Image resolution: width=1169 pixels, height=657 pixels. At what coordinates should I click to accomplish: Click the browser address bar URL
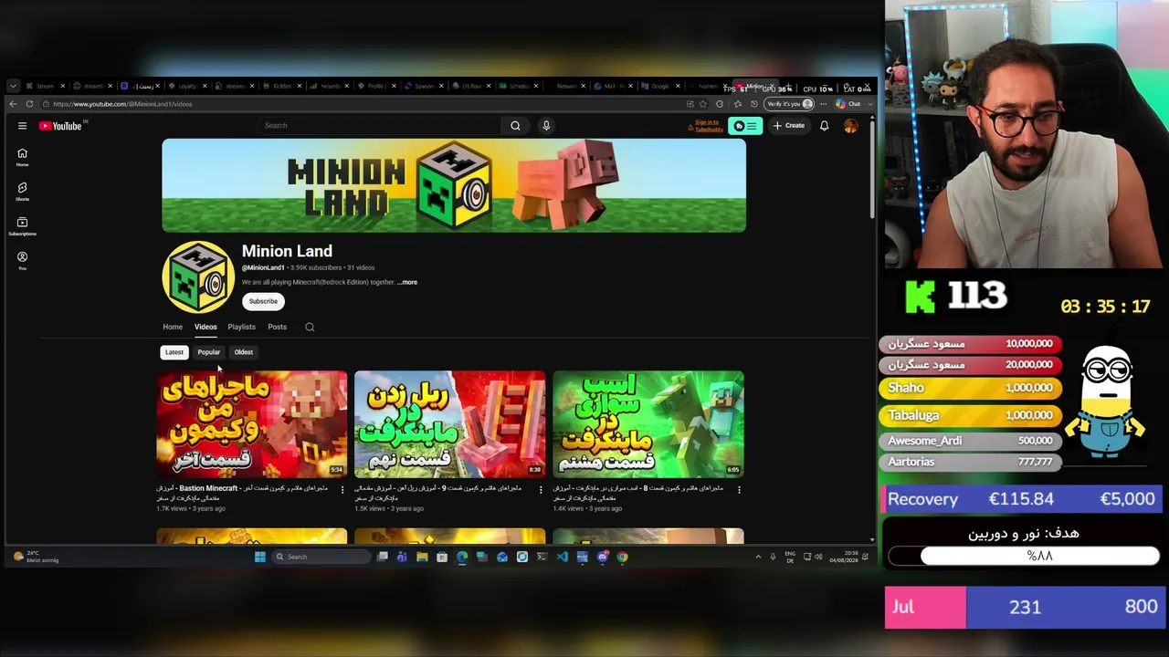click(x=122, y=104)
